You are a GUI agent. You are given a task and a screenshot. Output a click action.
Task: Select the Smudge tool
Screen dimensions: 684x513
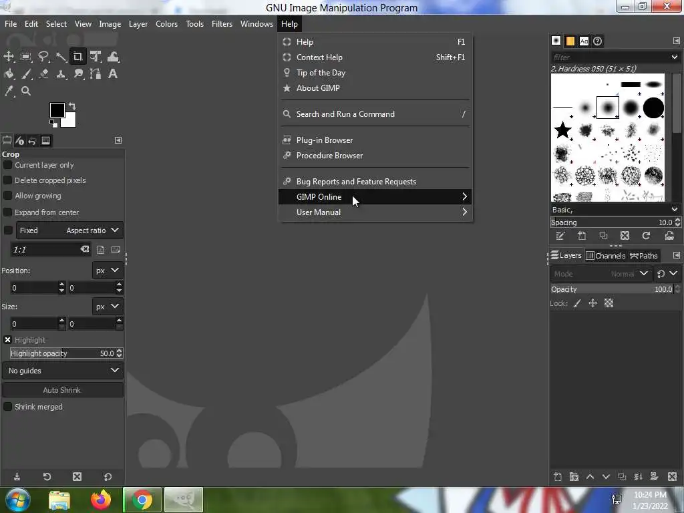(78, 73)
